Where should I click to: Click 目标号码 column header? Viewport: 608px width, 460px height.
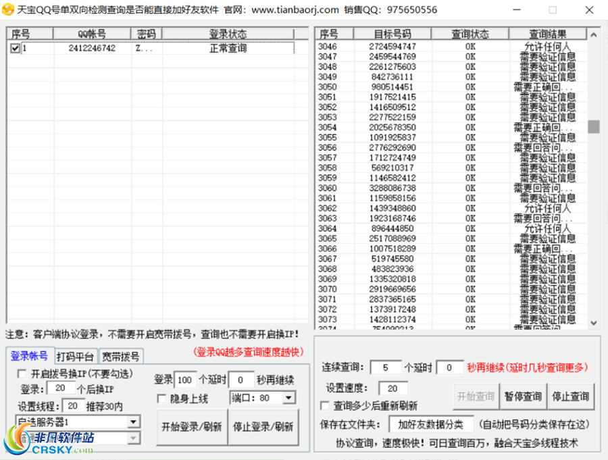pos(392,34)
